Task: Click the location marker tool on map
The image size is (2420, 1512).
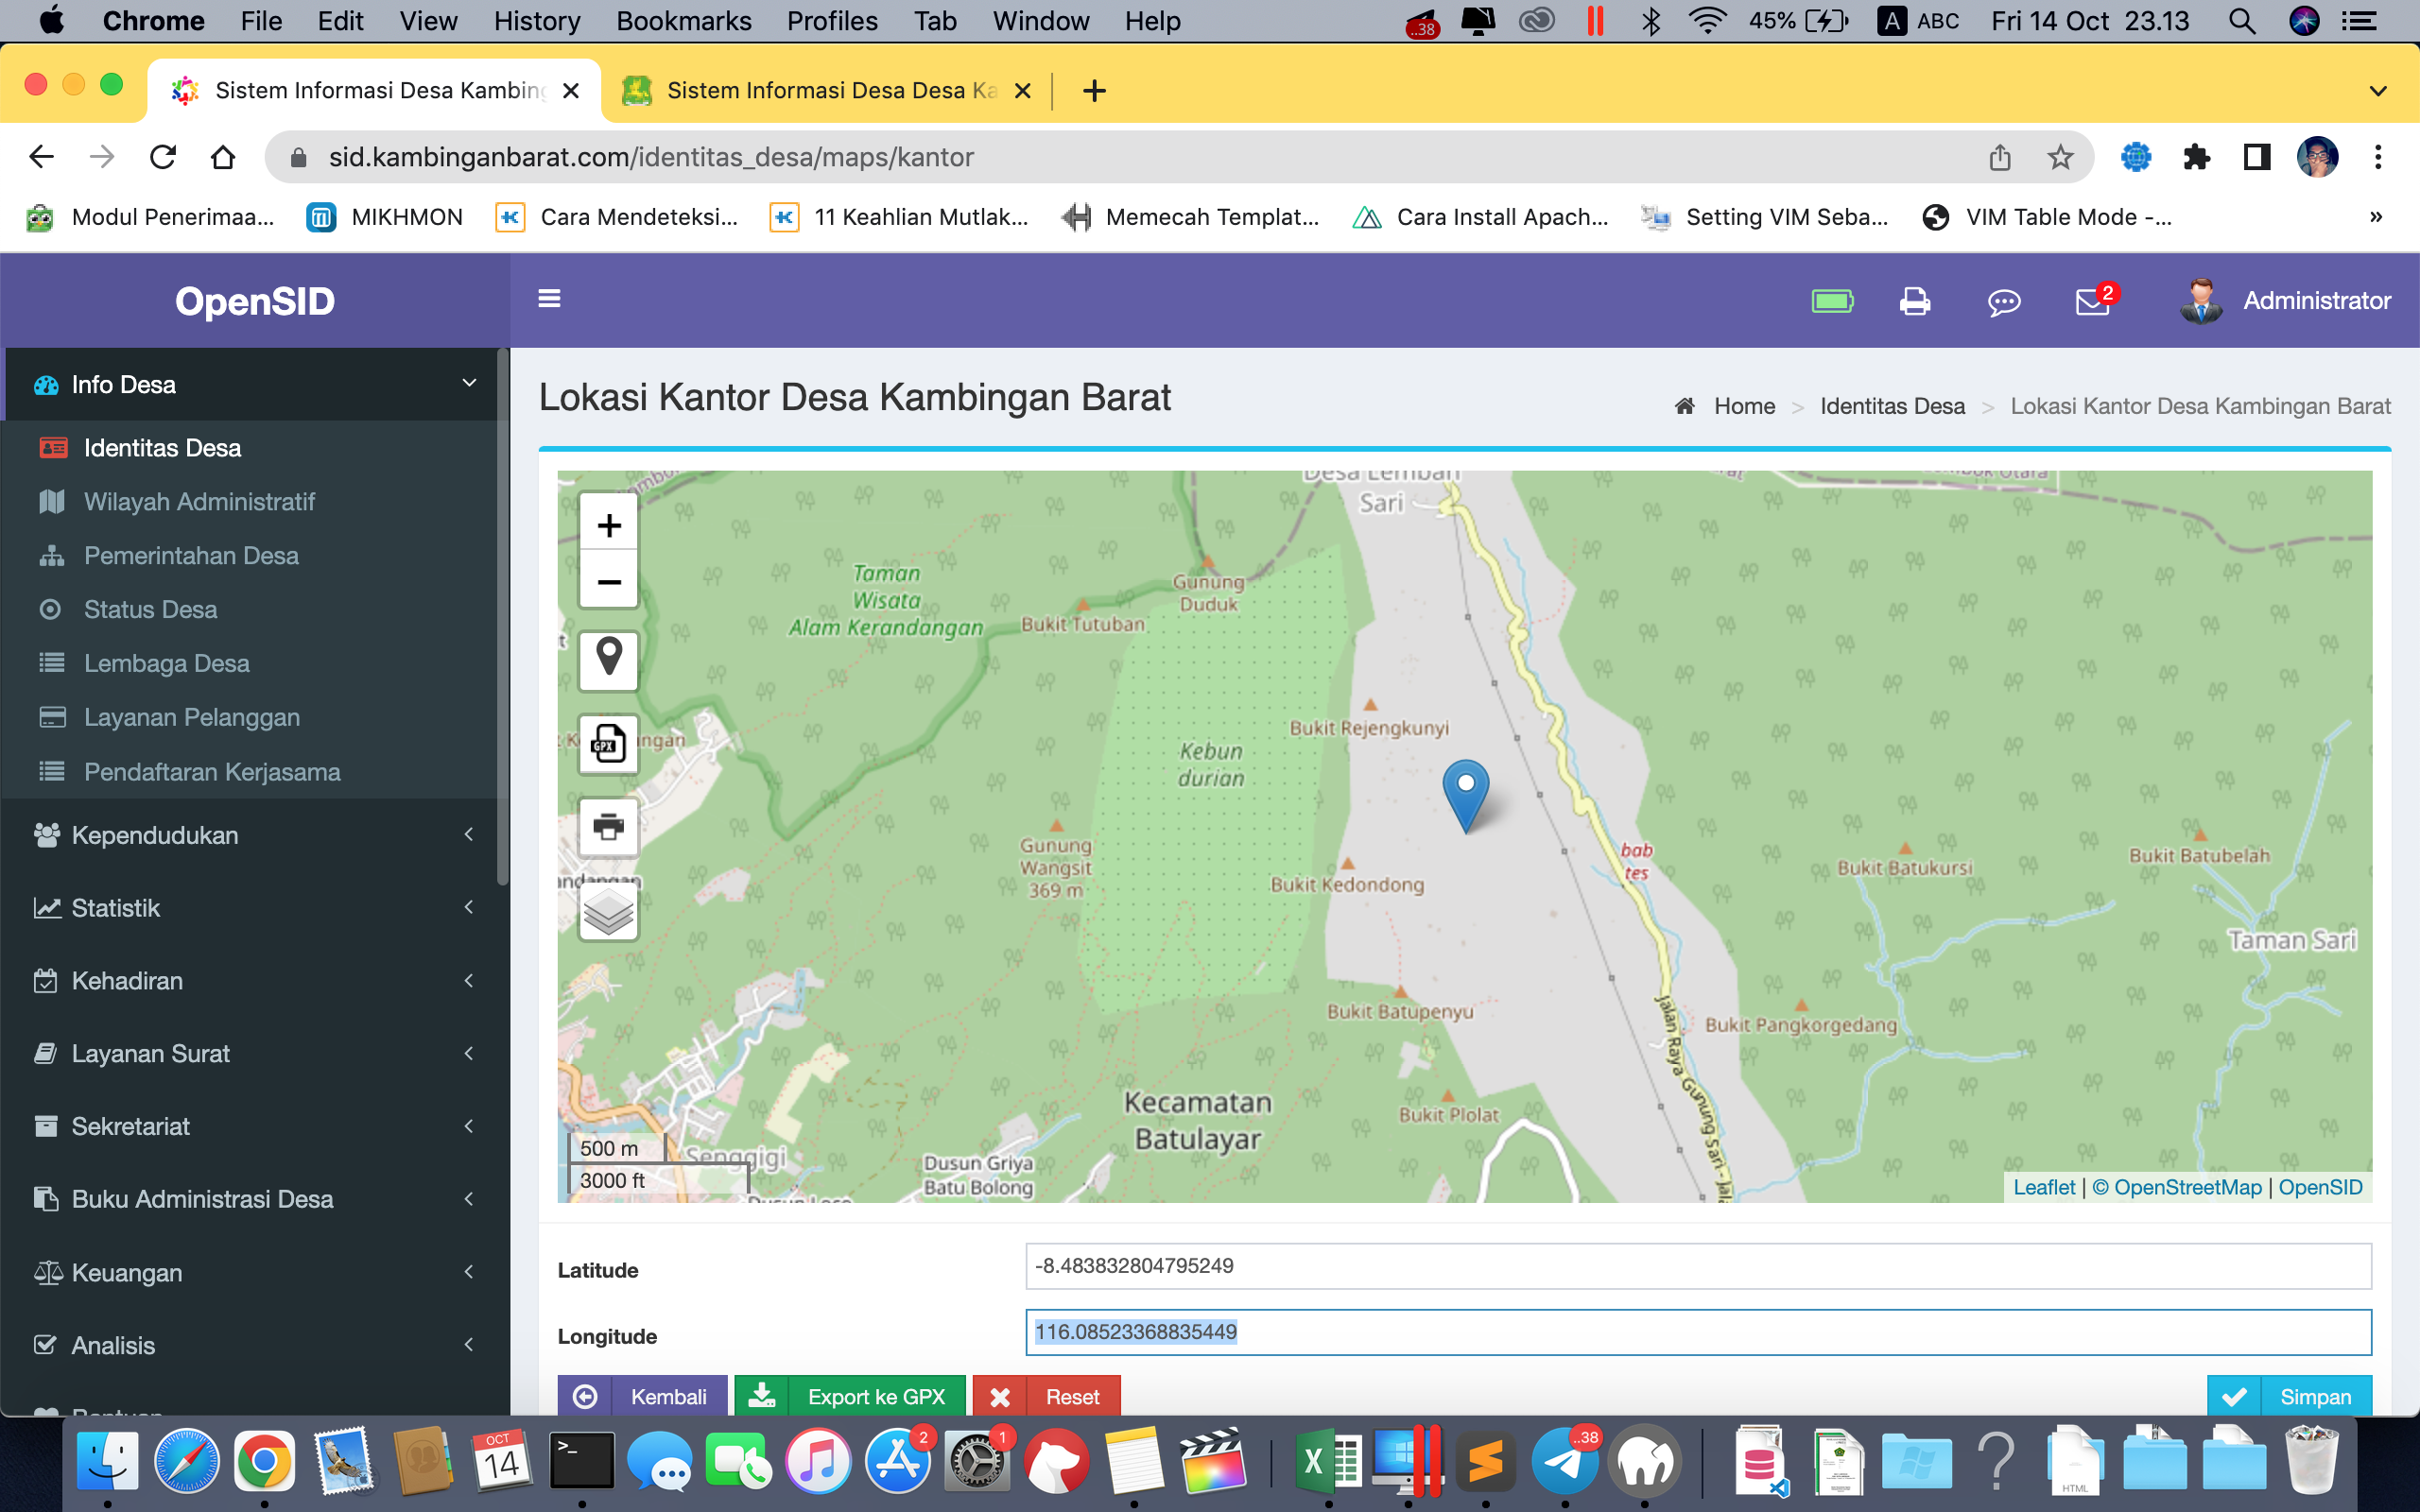Action: 608,660
